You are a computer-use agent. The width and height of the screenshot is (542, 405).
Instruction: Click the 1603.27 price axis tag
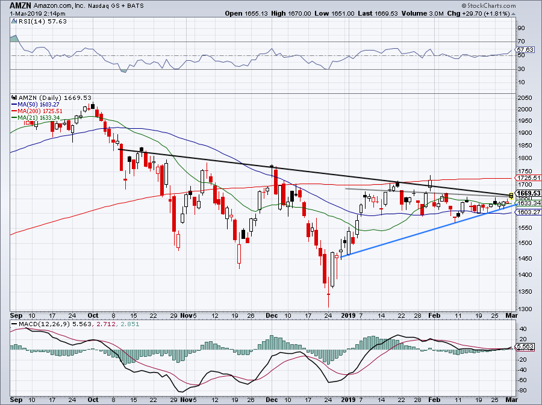pyautogui.click(x=528, y=212)
